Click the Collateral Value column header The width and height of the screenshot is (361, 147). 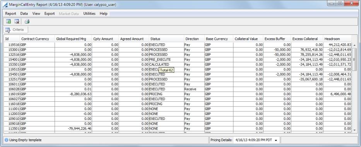(248, 39)
